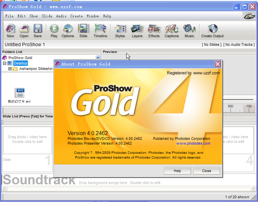Screen dimensions: 258x202
Task: Click Slide 4 empty drop area
Action: point(238,140)
